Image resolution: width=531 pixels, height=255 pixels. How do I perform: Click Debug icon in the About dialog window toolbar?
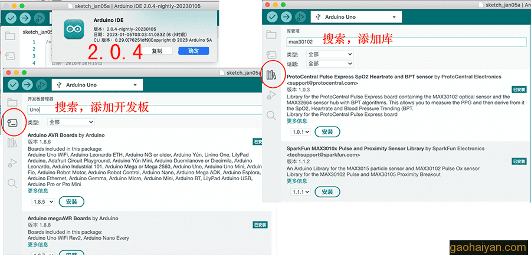(x=39, y=18)
